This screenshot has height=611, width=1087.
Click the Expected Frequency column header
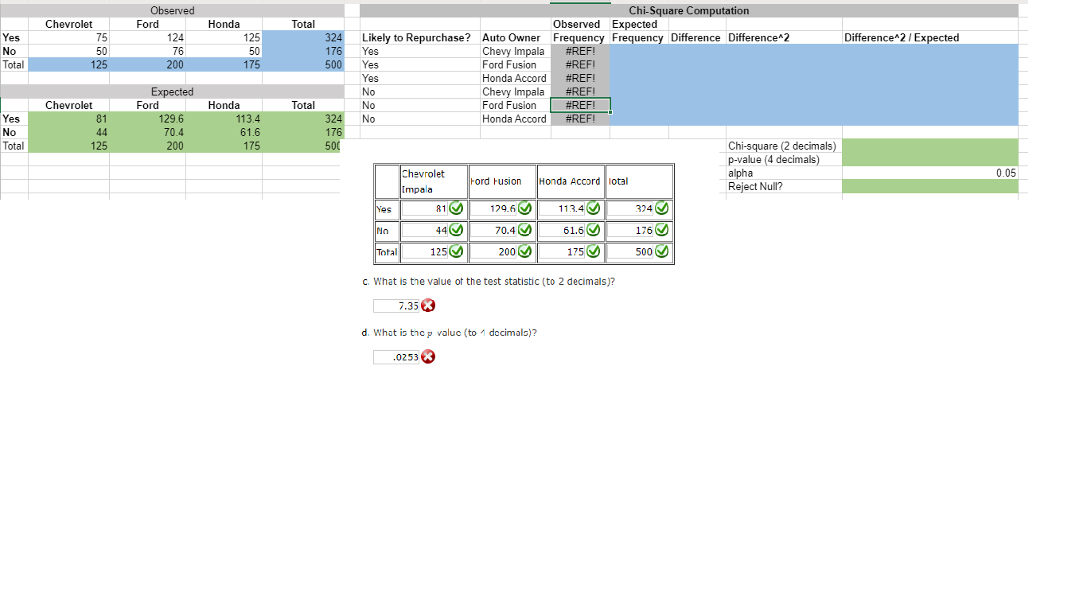pyautogui.click(x=639, y=31)
